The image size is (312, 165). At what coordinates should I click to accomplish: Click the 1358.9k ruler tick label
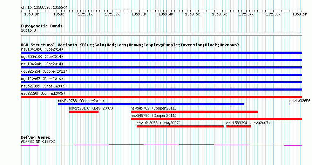32,14
